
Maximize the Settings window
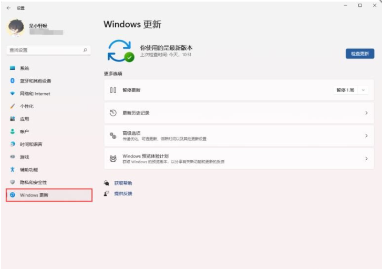360,5
